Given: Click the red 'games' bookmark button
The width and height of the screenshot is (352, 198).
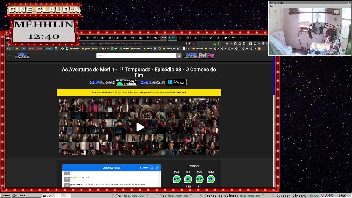Looking at the screenshot, I should tap(40, 48).
